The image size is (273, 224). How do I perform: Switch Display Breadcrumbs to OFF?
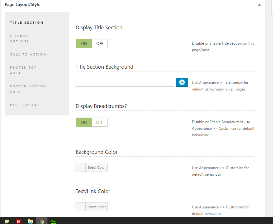point(100,122)
